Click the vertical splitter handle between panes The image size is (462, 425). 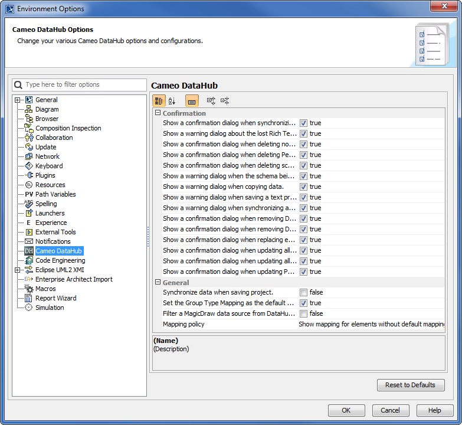pyautogui.click(x=148, y=236)
